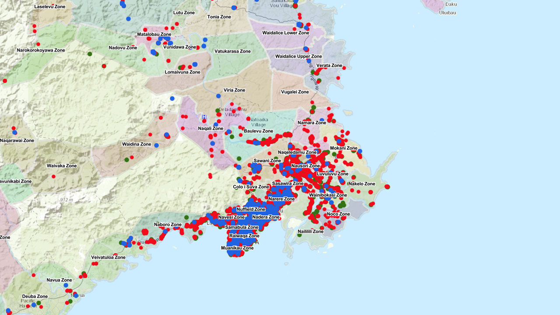Screen dimensions: 560x315
Task: Click the Narokorokoyawa Zone label
Action: pyautogui.click(x=41, y=50)
